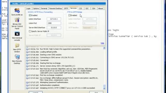Select 'Run BvSsh -help' log line
Viewport: 166px width, 93px height.
click(65, 49)
